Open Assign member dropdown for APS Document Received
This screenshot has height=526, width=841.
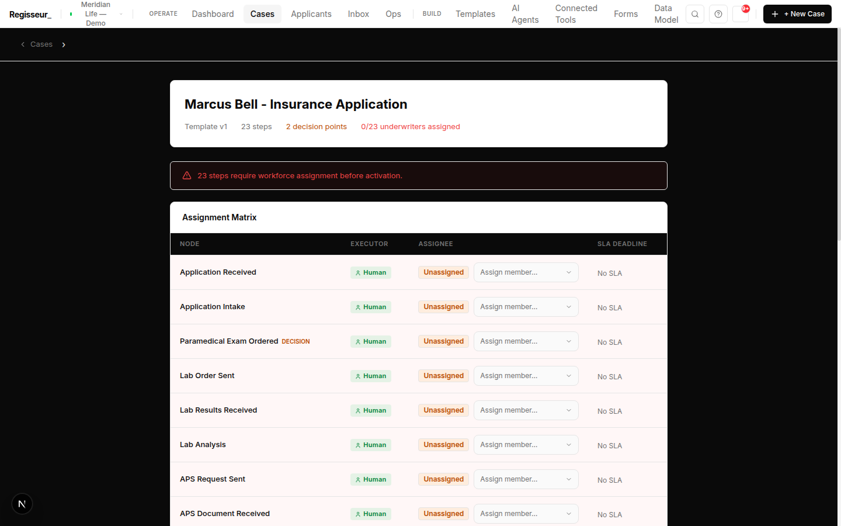(526, 514)
